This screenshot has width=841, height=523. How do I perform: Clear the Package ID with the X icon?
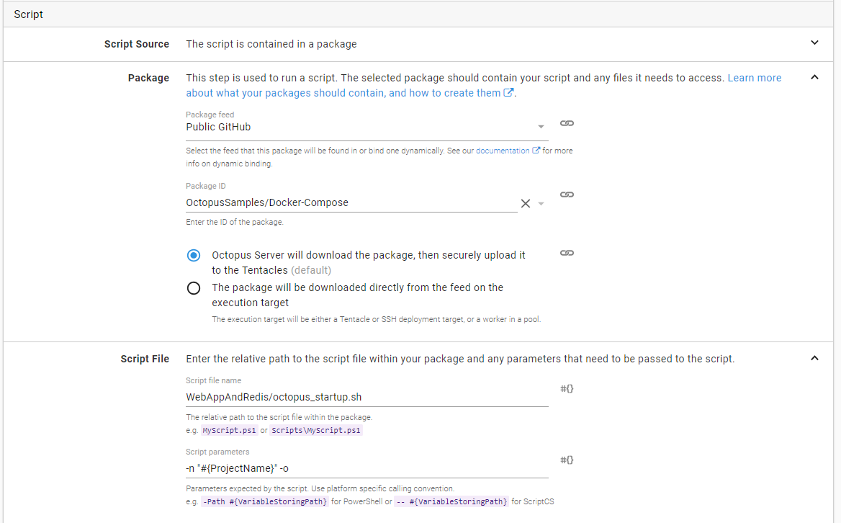526,203
